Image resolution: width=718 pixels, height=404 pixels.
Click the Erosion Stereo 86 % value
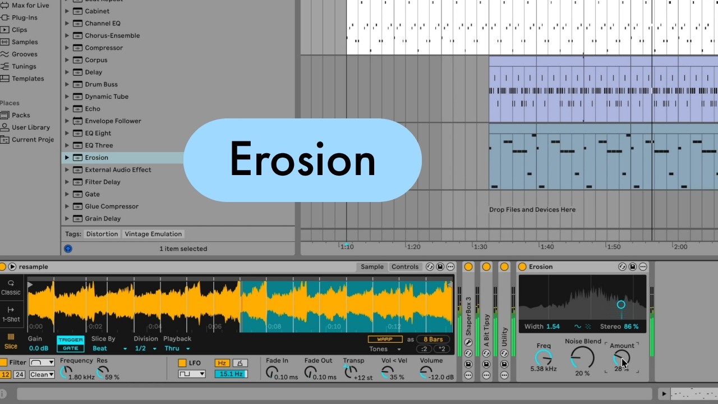631,326
